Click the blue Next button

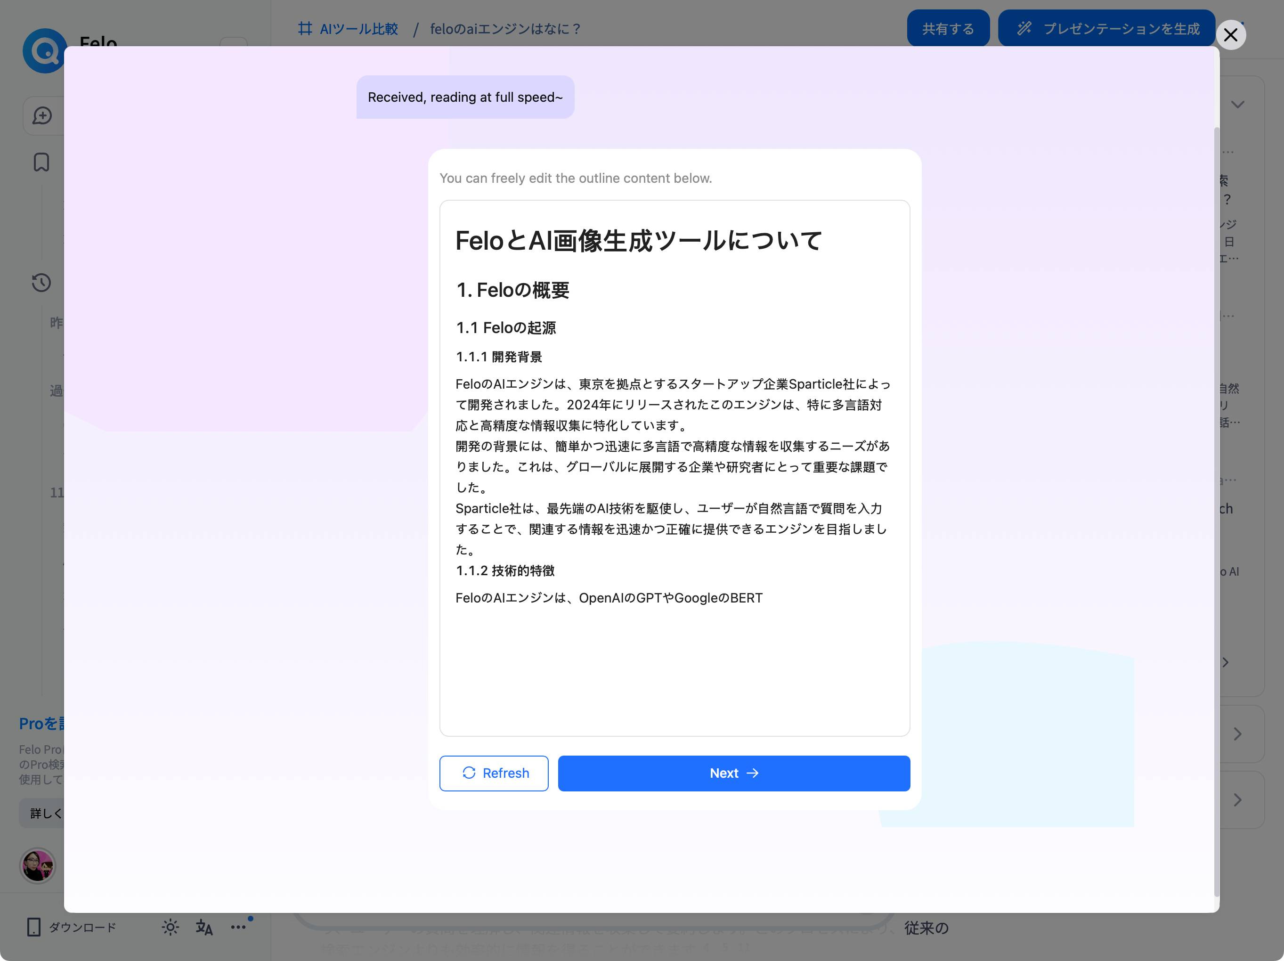[x=734, y=773]
